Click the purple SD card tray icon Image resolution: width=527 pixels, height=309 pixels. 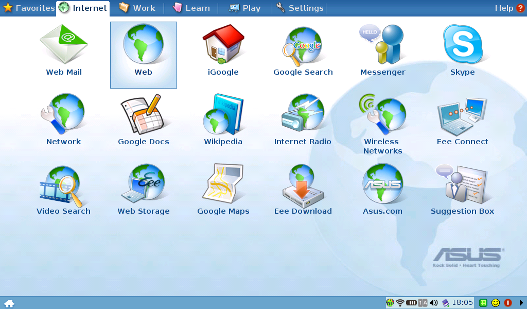tap(445, 303)
